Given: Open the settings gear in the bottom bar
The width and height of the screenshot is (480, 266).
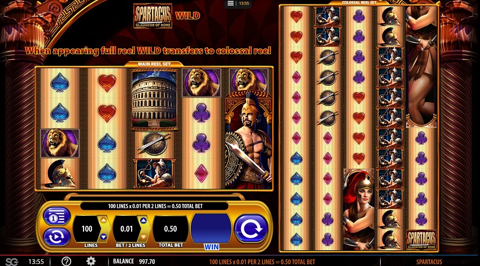Looking at the screenshot, I should [91, 261].
